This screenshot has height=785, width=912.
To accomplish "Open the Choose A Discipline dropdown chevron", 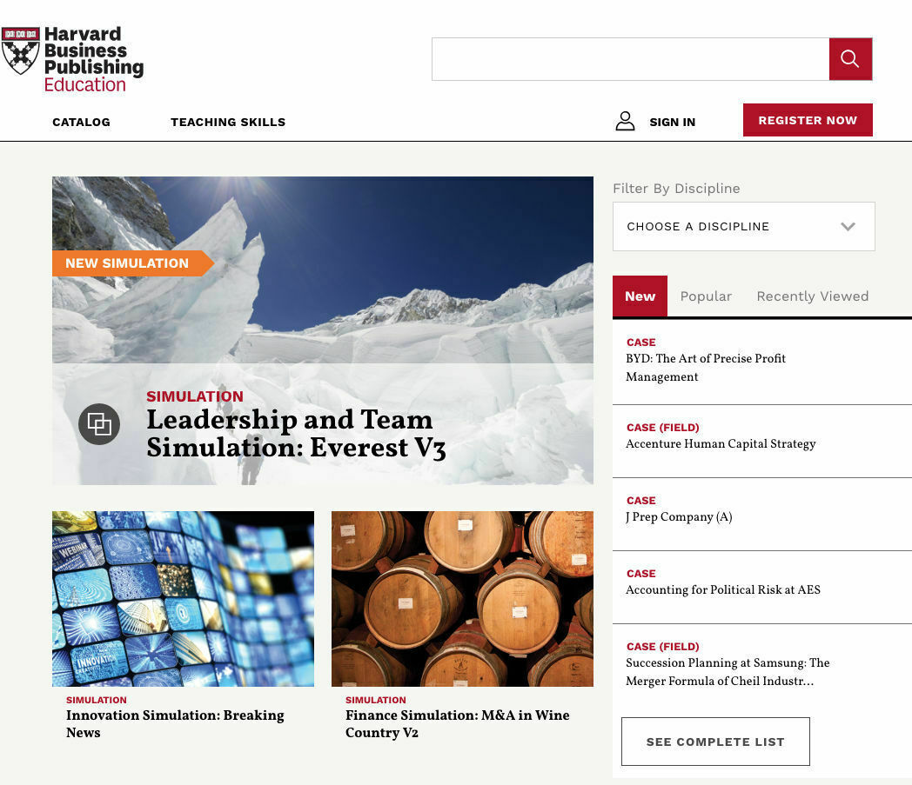I will [x=848, y=226].
